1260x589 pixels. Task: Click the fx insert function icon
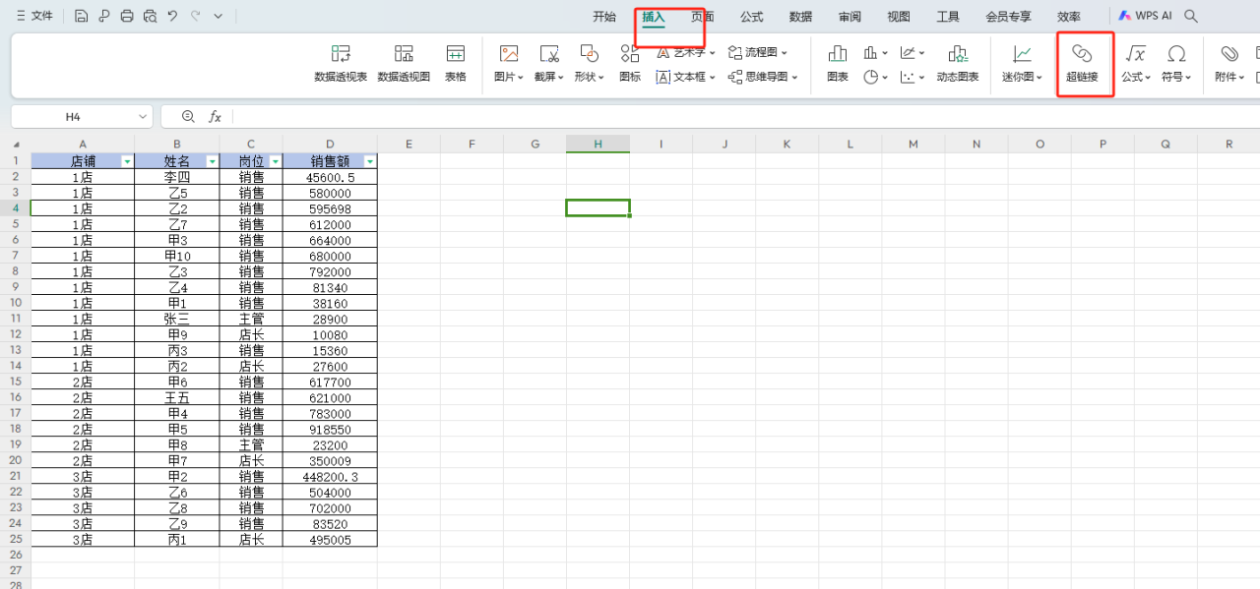215,116
